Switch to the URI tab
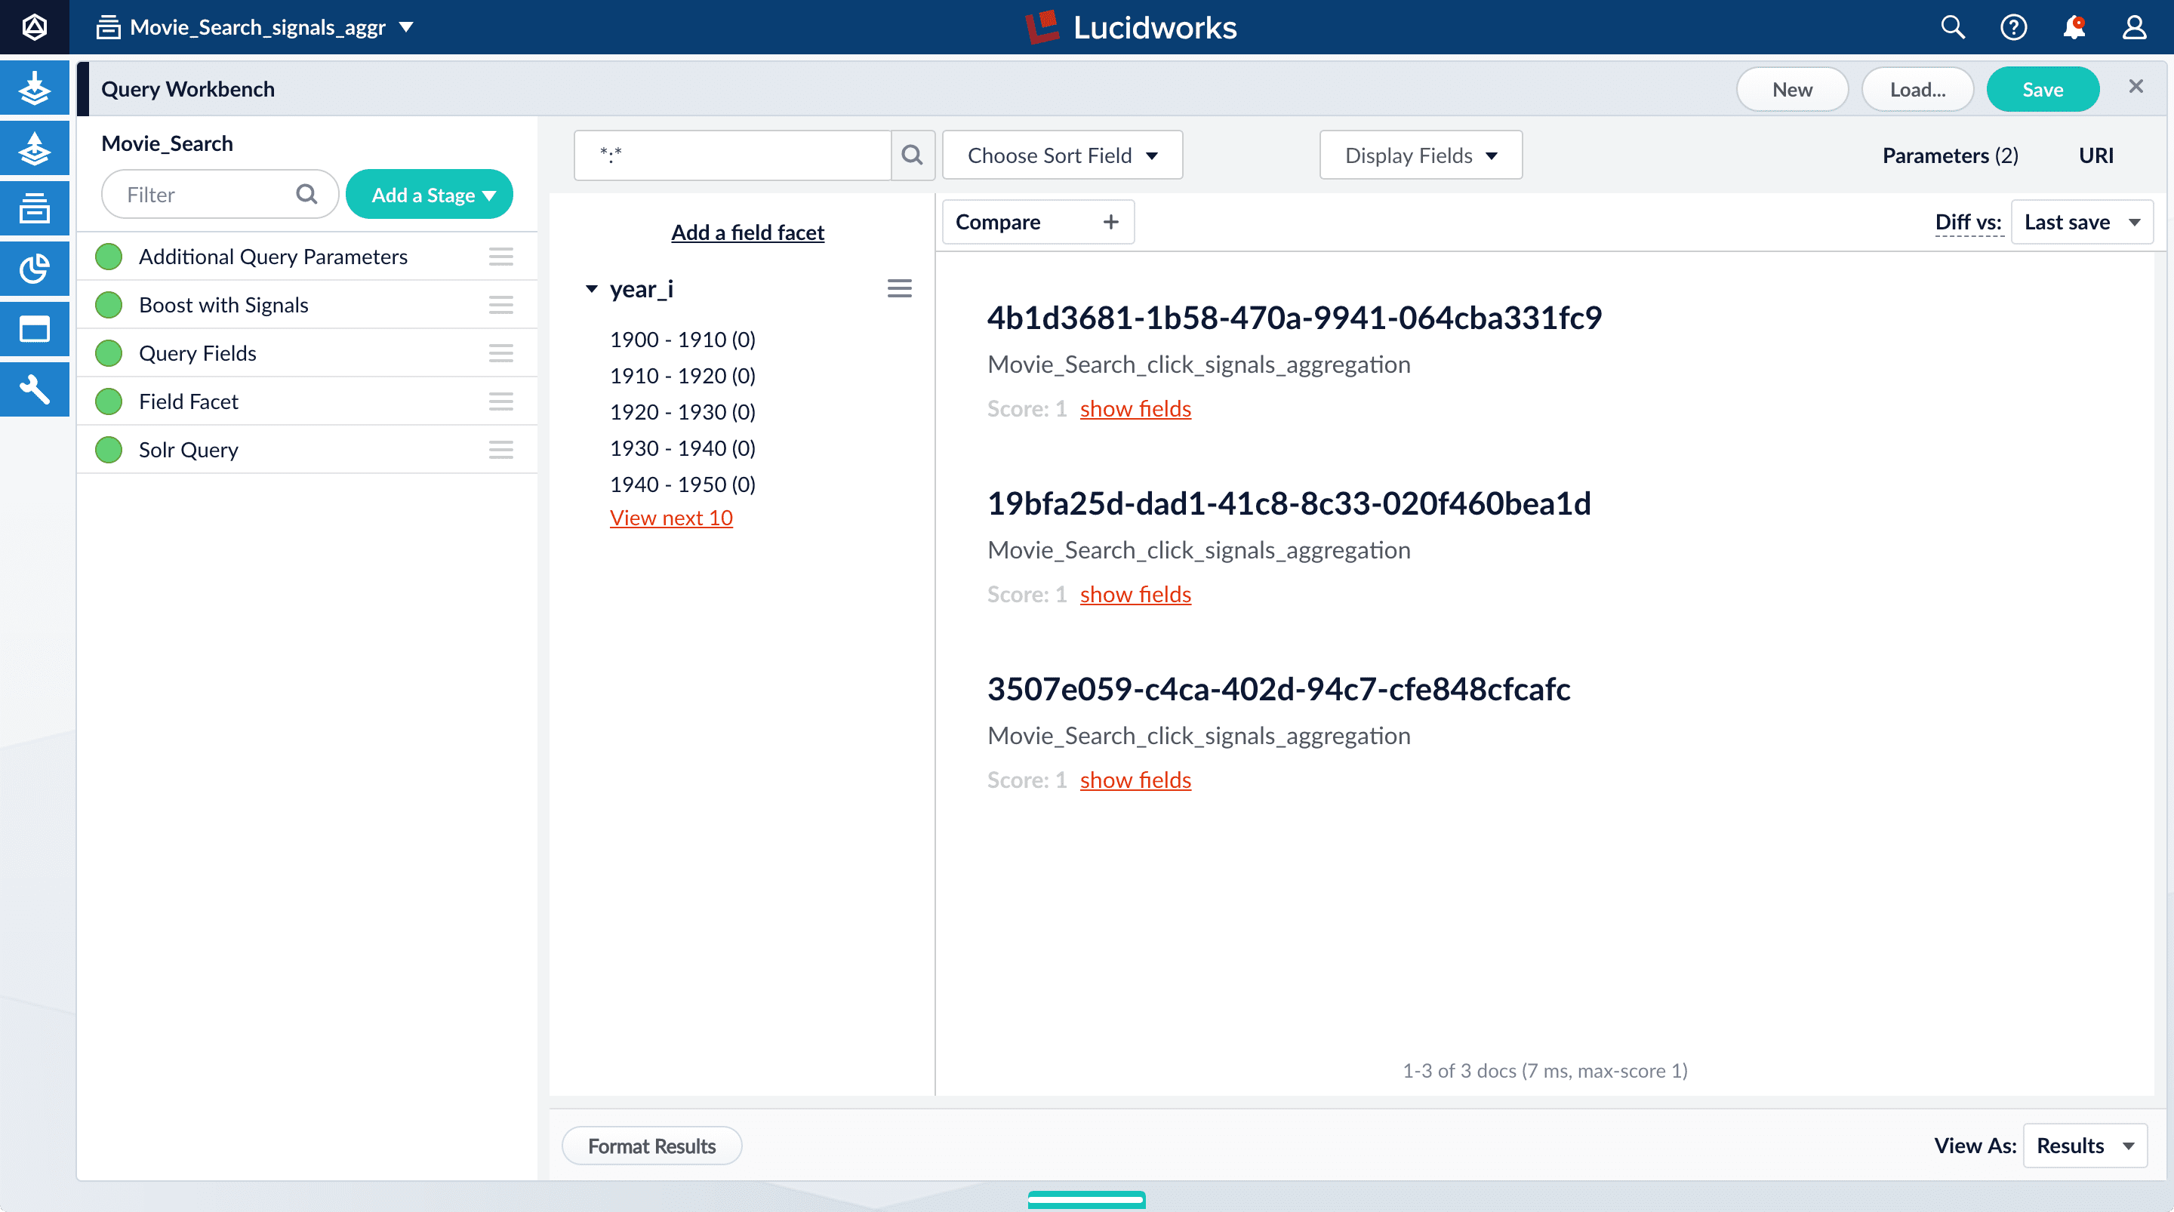Screen dimensions: 2174x1212 pyautogui.click(x=2095, y=155)
